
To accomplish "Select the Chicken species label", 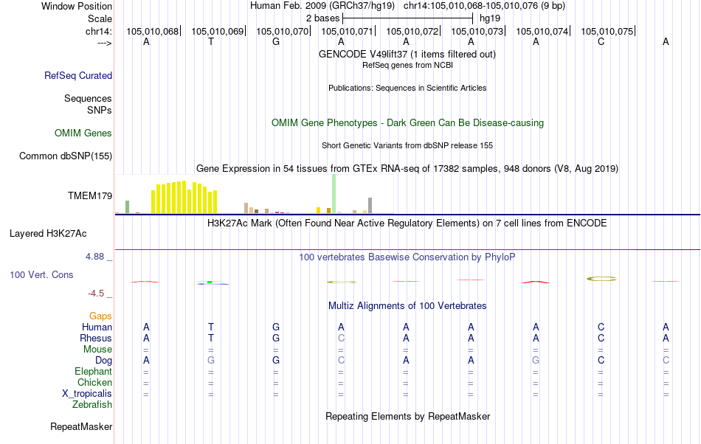I will coord(94,382).
